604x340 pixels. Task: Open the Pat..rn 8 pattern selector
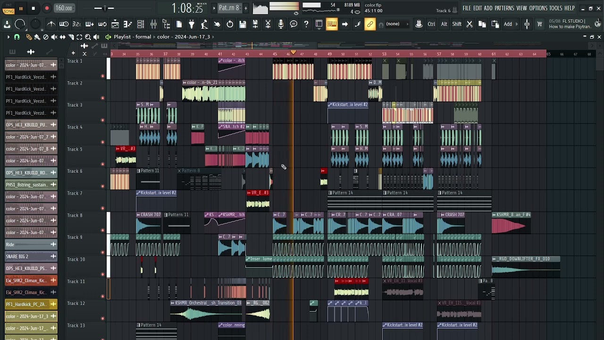point(229,8)
